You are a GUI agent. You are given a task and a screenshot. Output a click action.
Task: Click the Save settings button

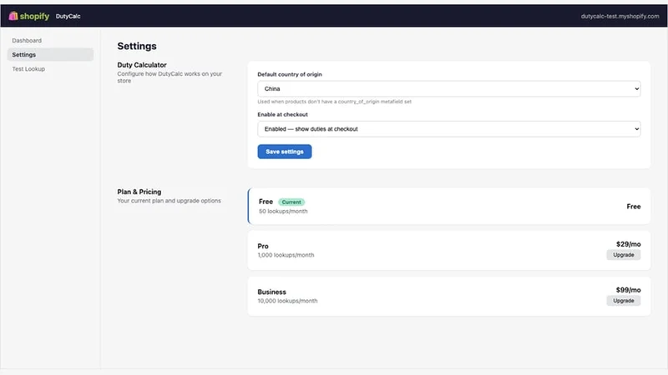(284, 152)
